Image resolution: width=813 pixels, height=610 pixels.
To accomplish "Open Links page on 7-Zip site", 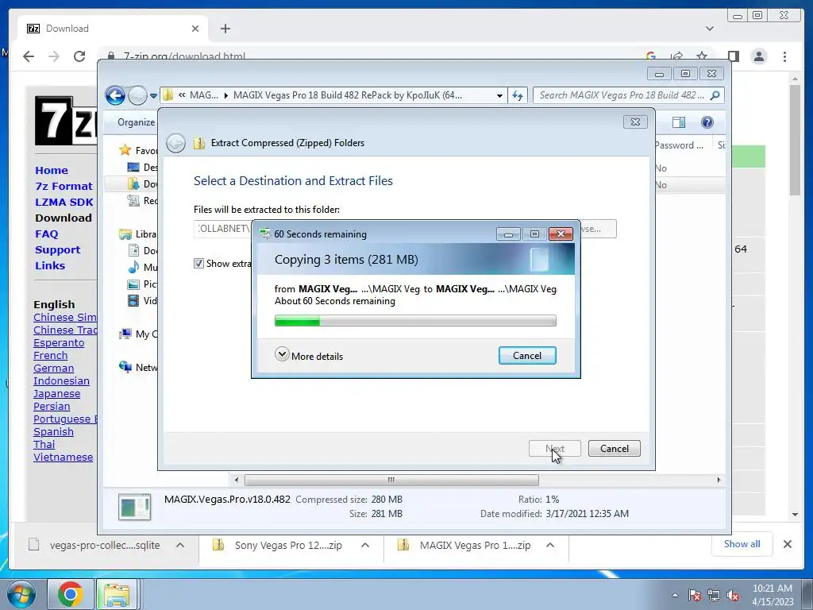I will [x=50, y=265].
